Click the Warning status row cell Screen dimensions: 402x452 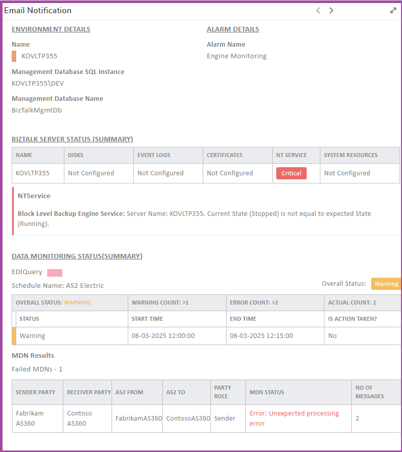point(72,336)
